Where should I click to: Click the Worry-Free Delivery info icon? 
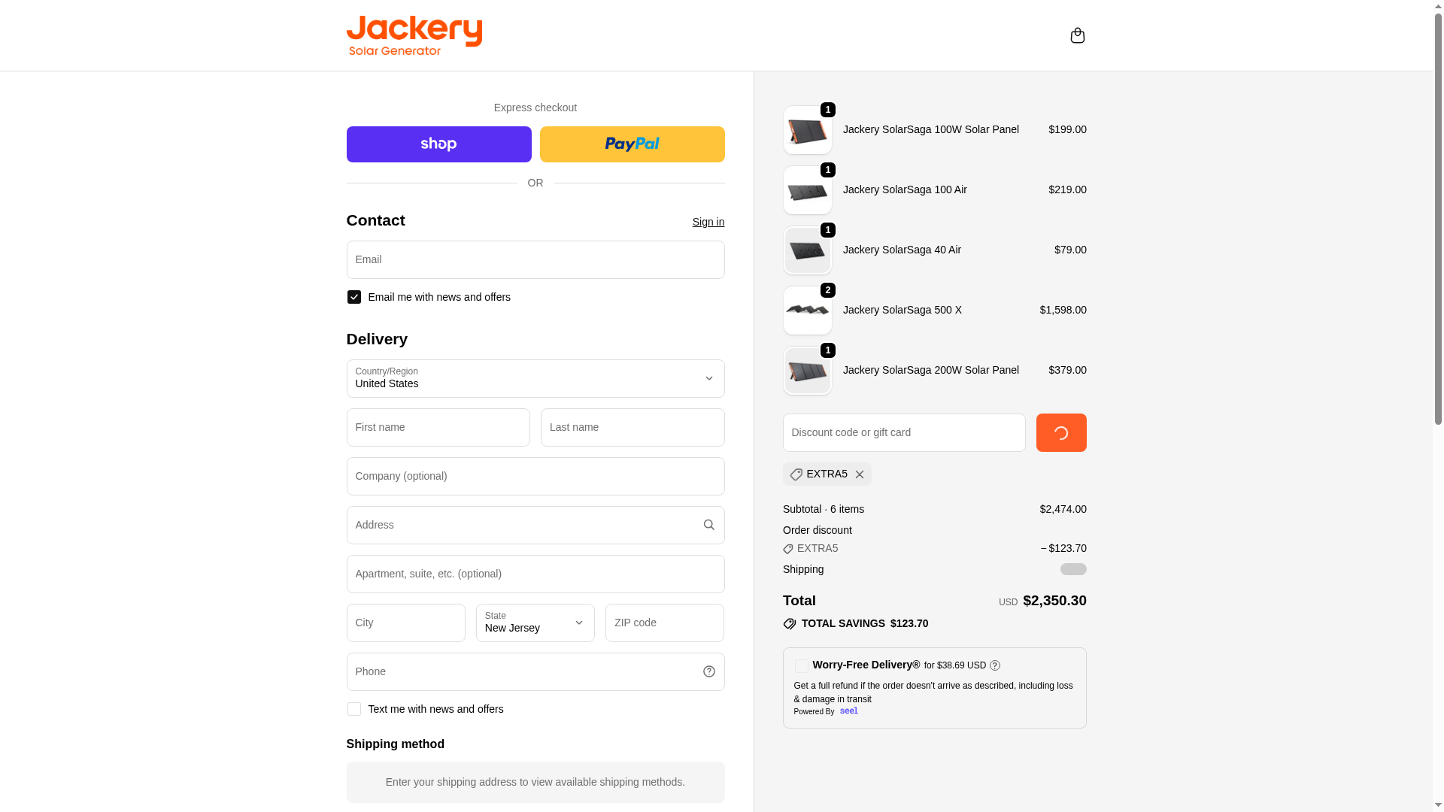pyautogui.click(x=995, y=665)
